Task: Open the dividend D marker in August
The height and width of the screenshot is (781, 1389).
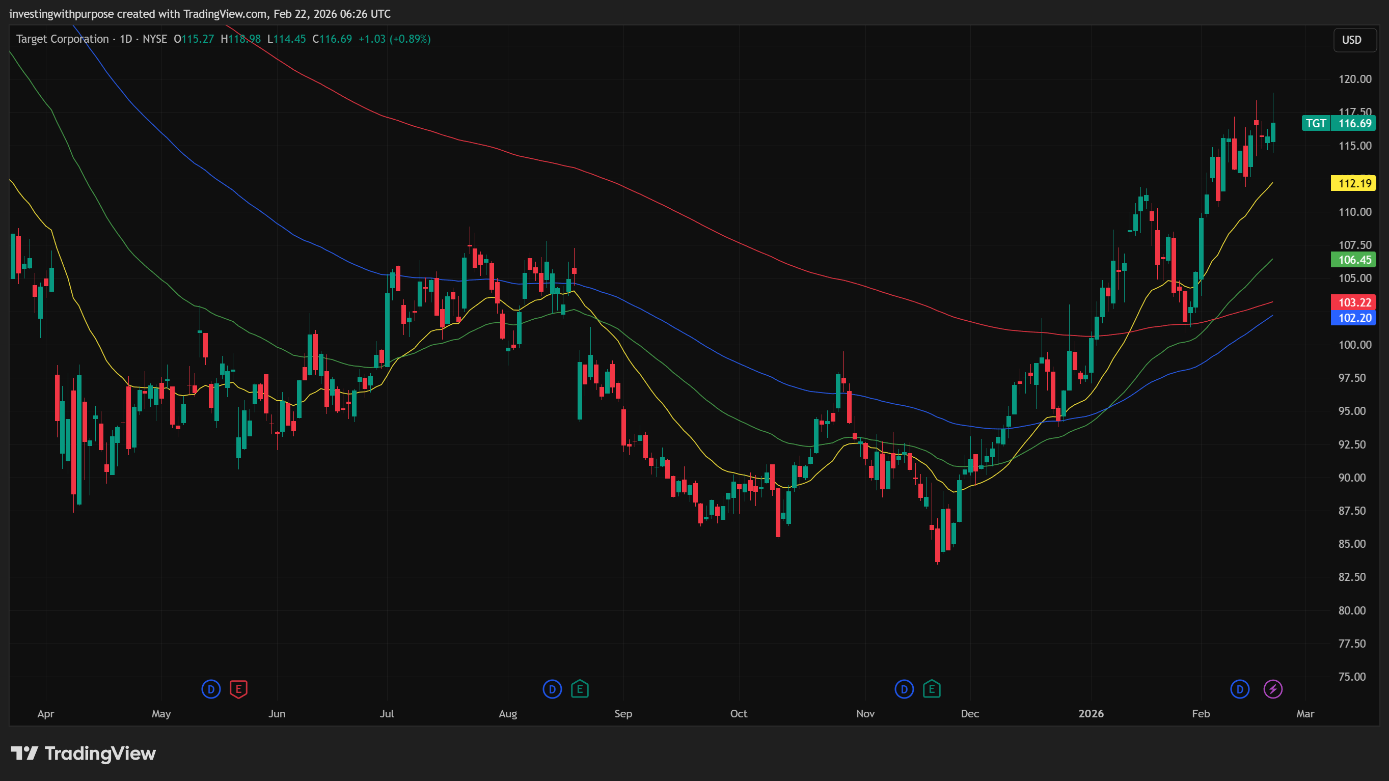Action: coord(552,689)
